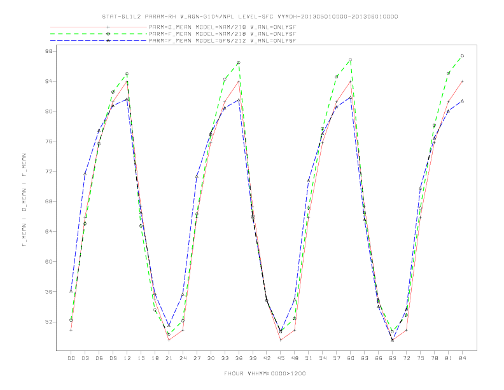Click the green circle data point at hour 60

[x=351, y=59]
